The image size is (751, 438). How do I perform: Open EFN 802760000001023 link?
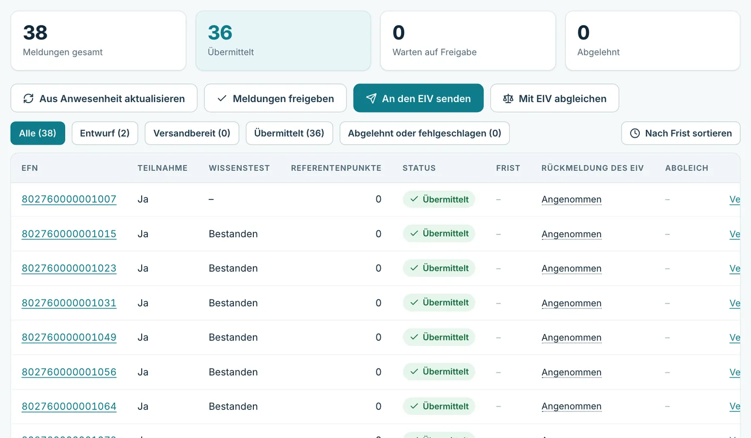pyautogui.click(x=69, y=268)
